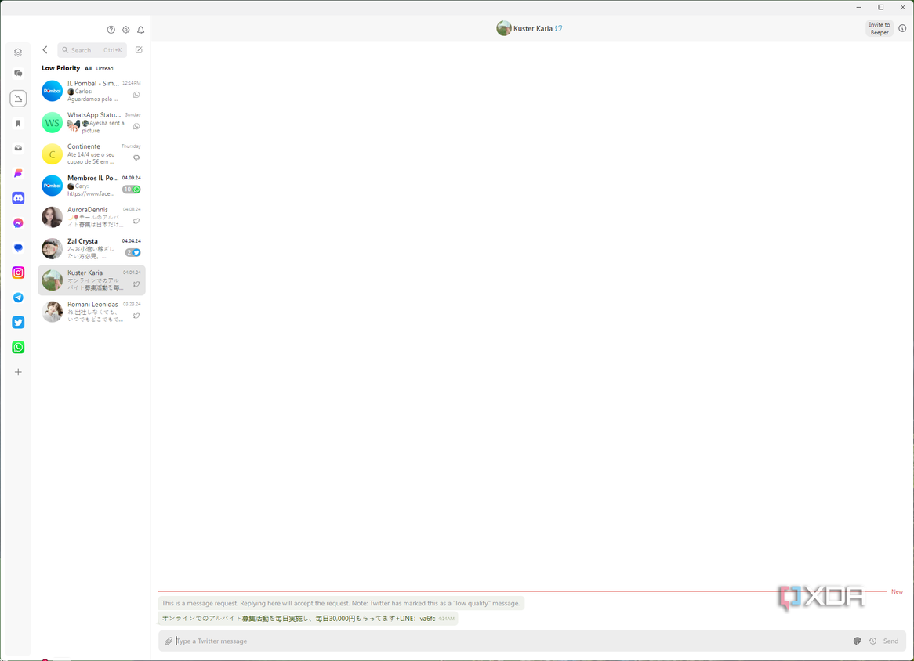Image resolution: width=914 pixels, height=661 pixels.
Task: Open chat info icon at top right
Action: click(x=902, y=28)
